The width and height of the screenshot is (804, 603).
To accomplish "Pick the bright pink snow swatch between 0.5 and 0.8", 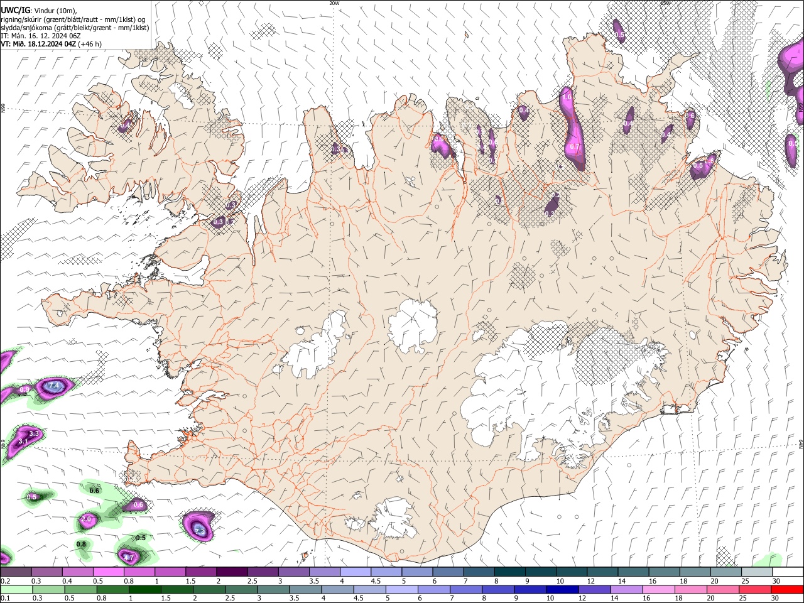I will click(x=109, y=572).
